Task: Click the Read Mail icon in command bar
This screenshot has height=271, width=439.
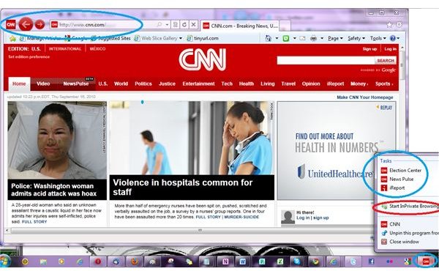Action: point(302,38)
